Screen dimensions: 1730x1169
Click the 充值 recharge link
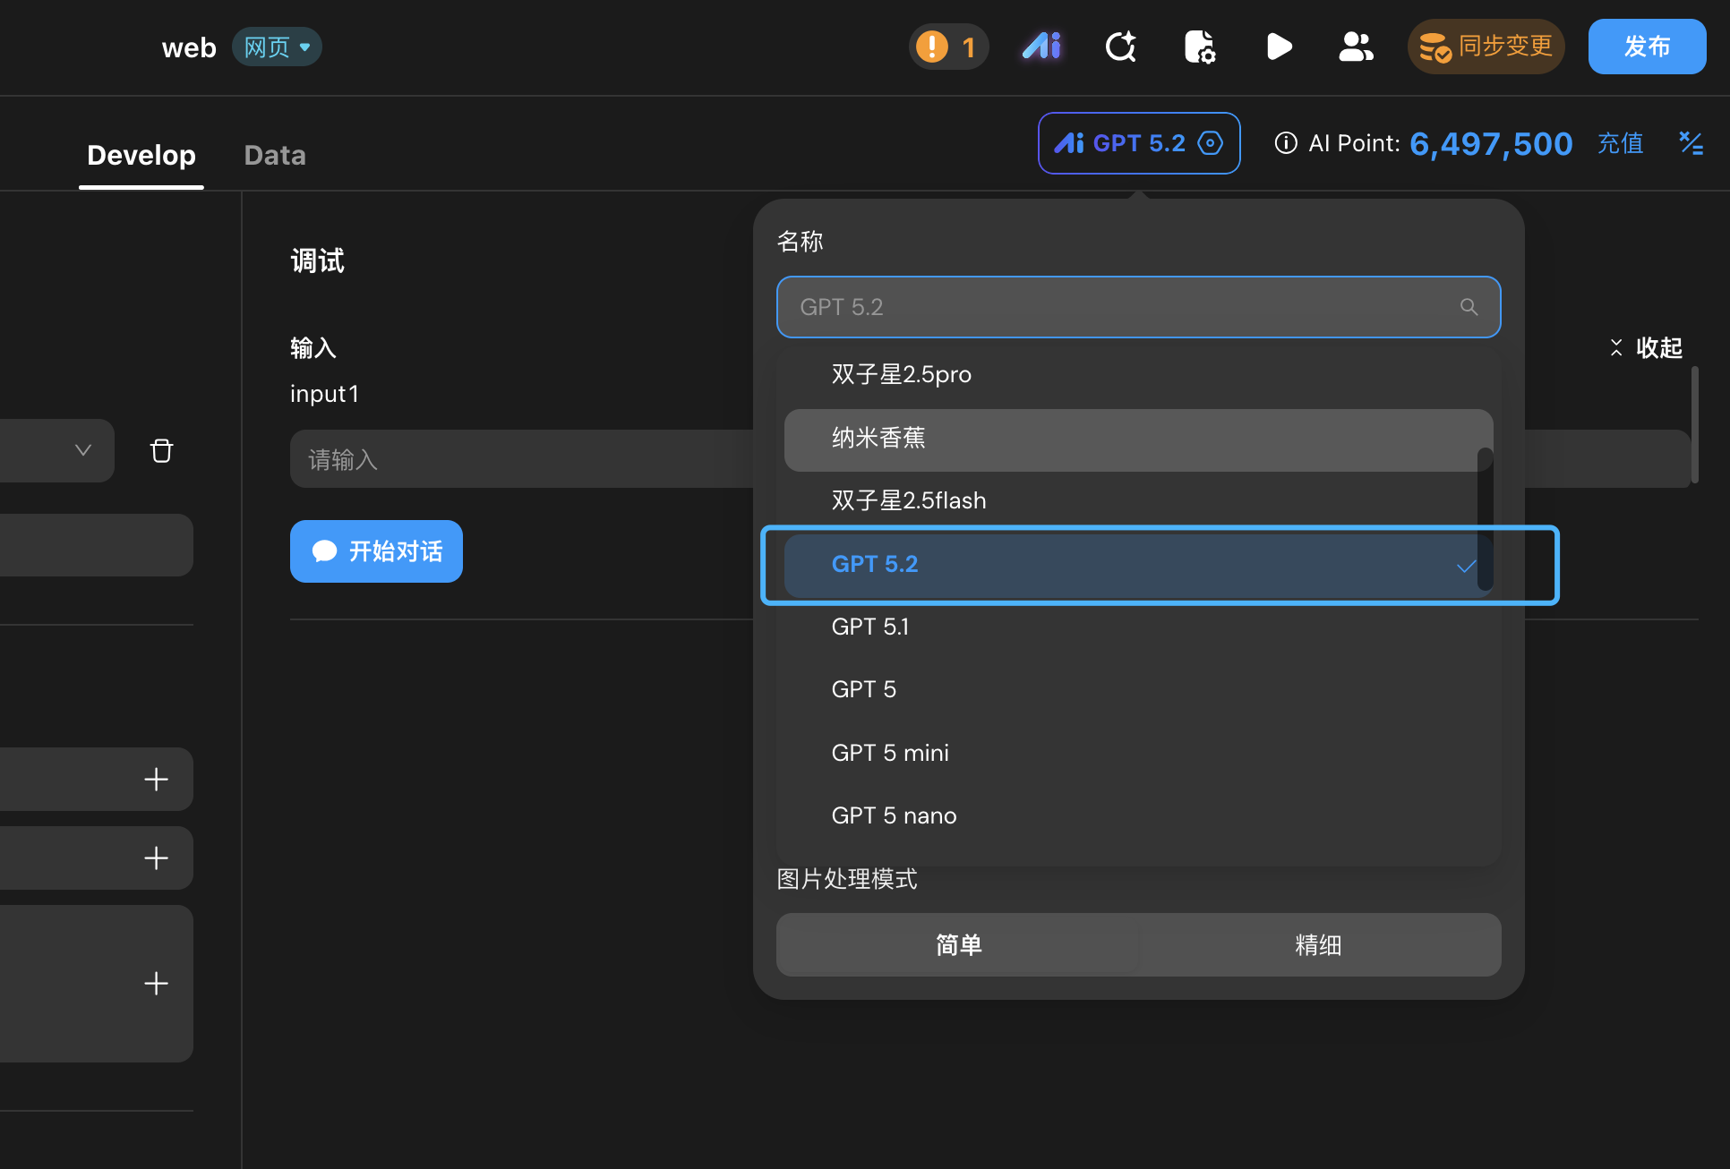[1620, 143]
